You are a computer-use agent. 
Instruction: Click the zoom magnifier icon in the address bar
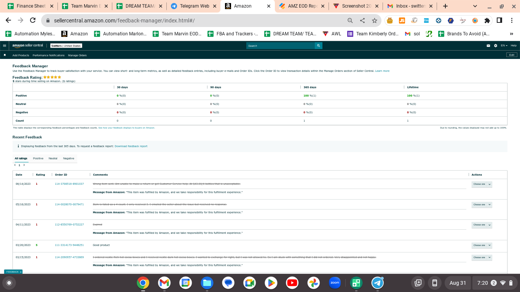tap(350, 21)
